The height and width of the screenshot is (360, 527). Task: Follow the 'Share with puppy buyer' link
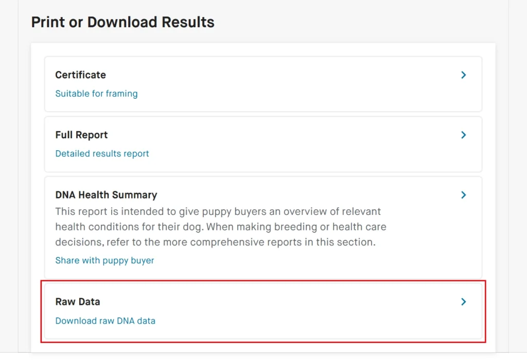[104, 260]
